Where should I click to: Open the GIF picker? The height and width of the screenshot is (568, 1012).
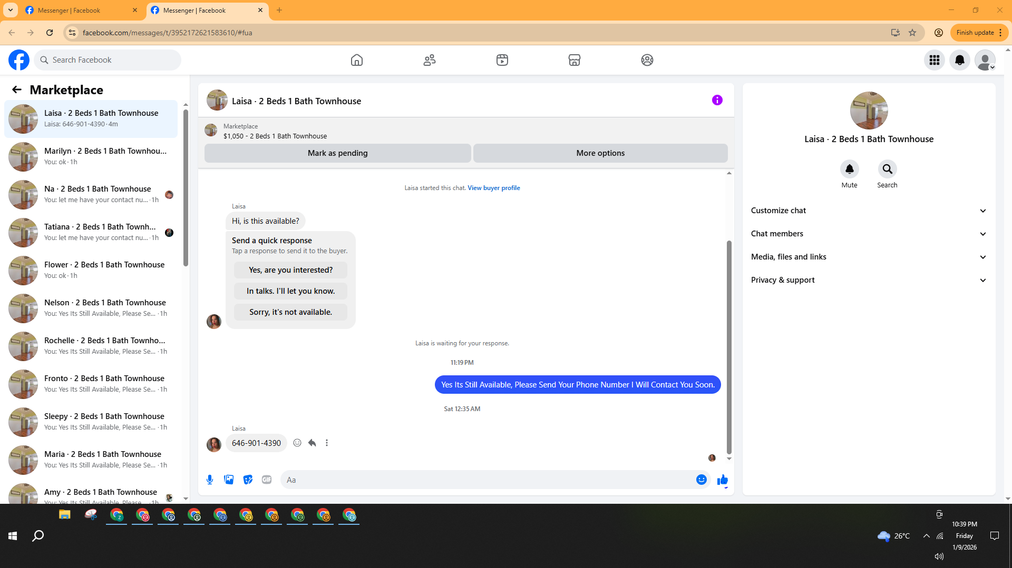267,480
